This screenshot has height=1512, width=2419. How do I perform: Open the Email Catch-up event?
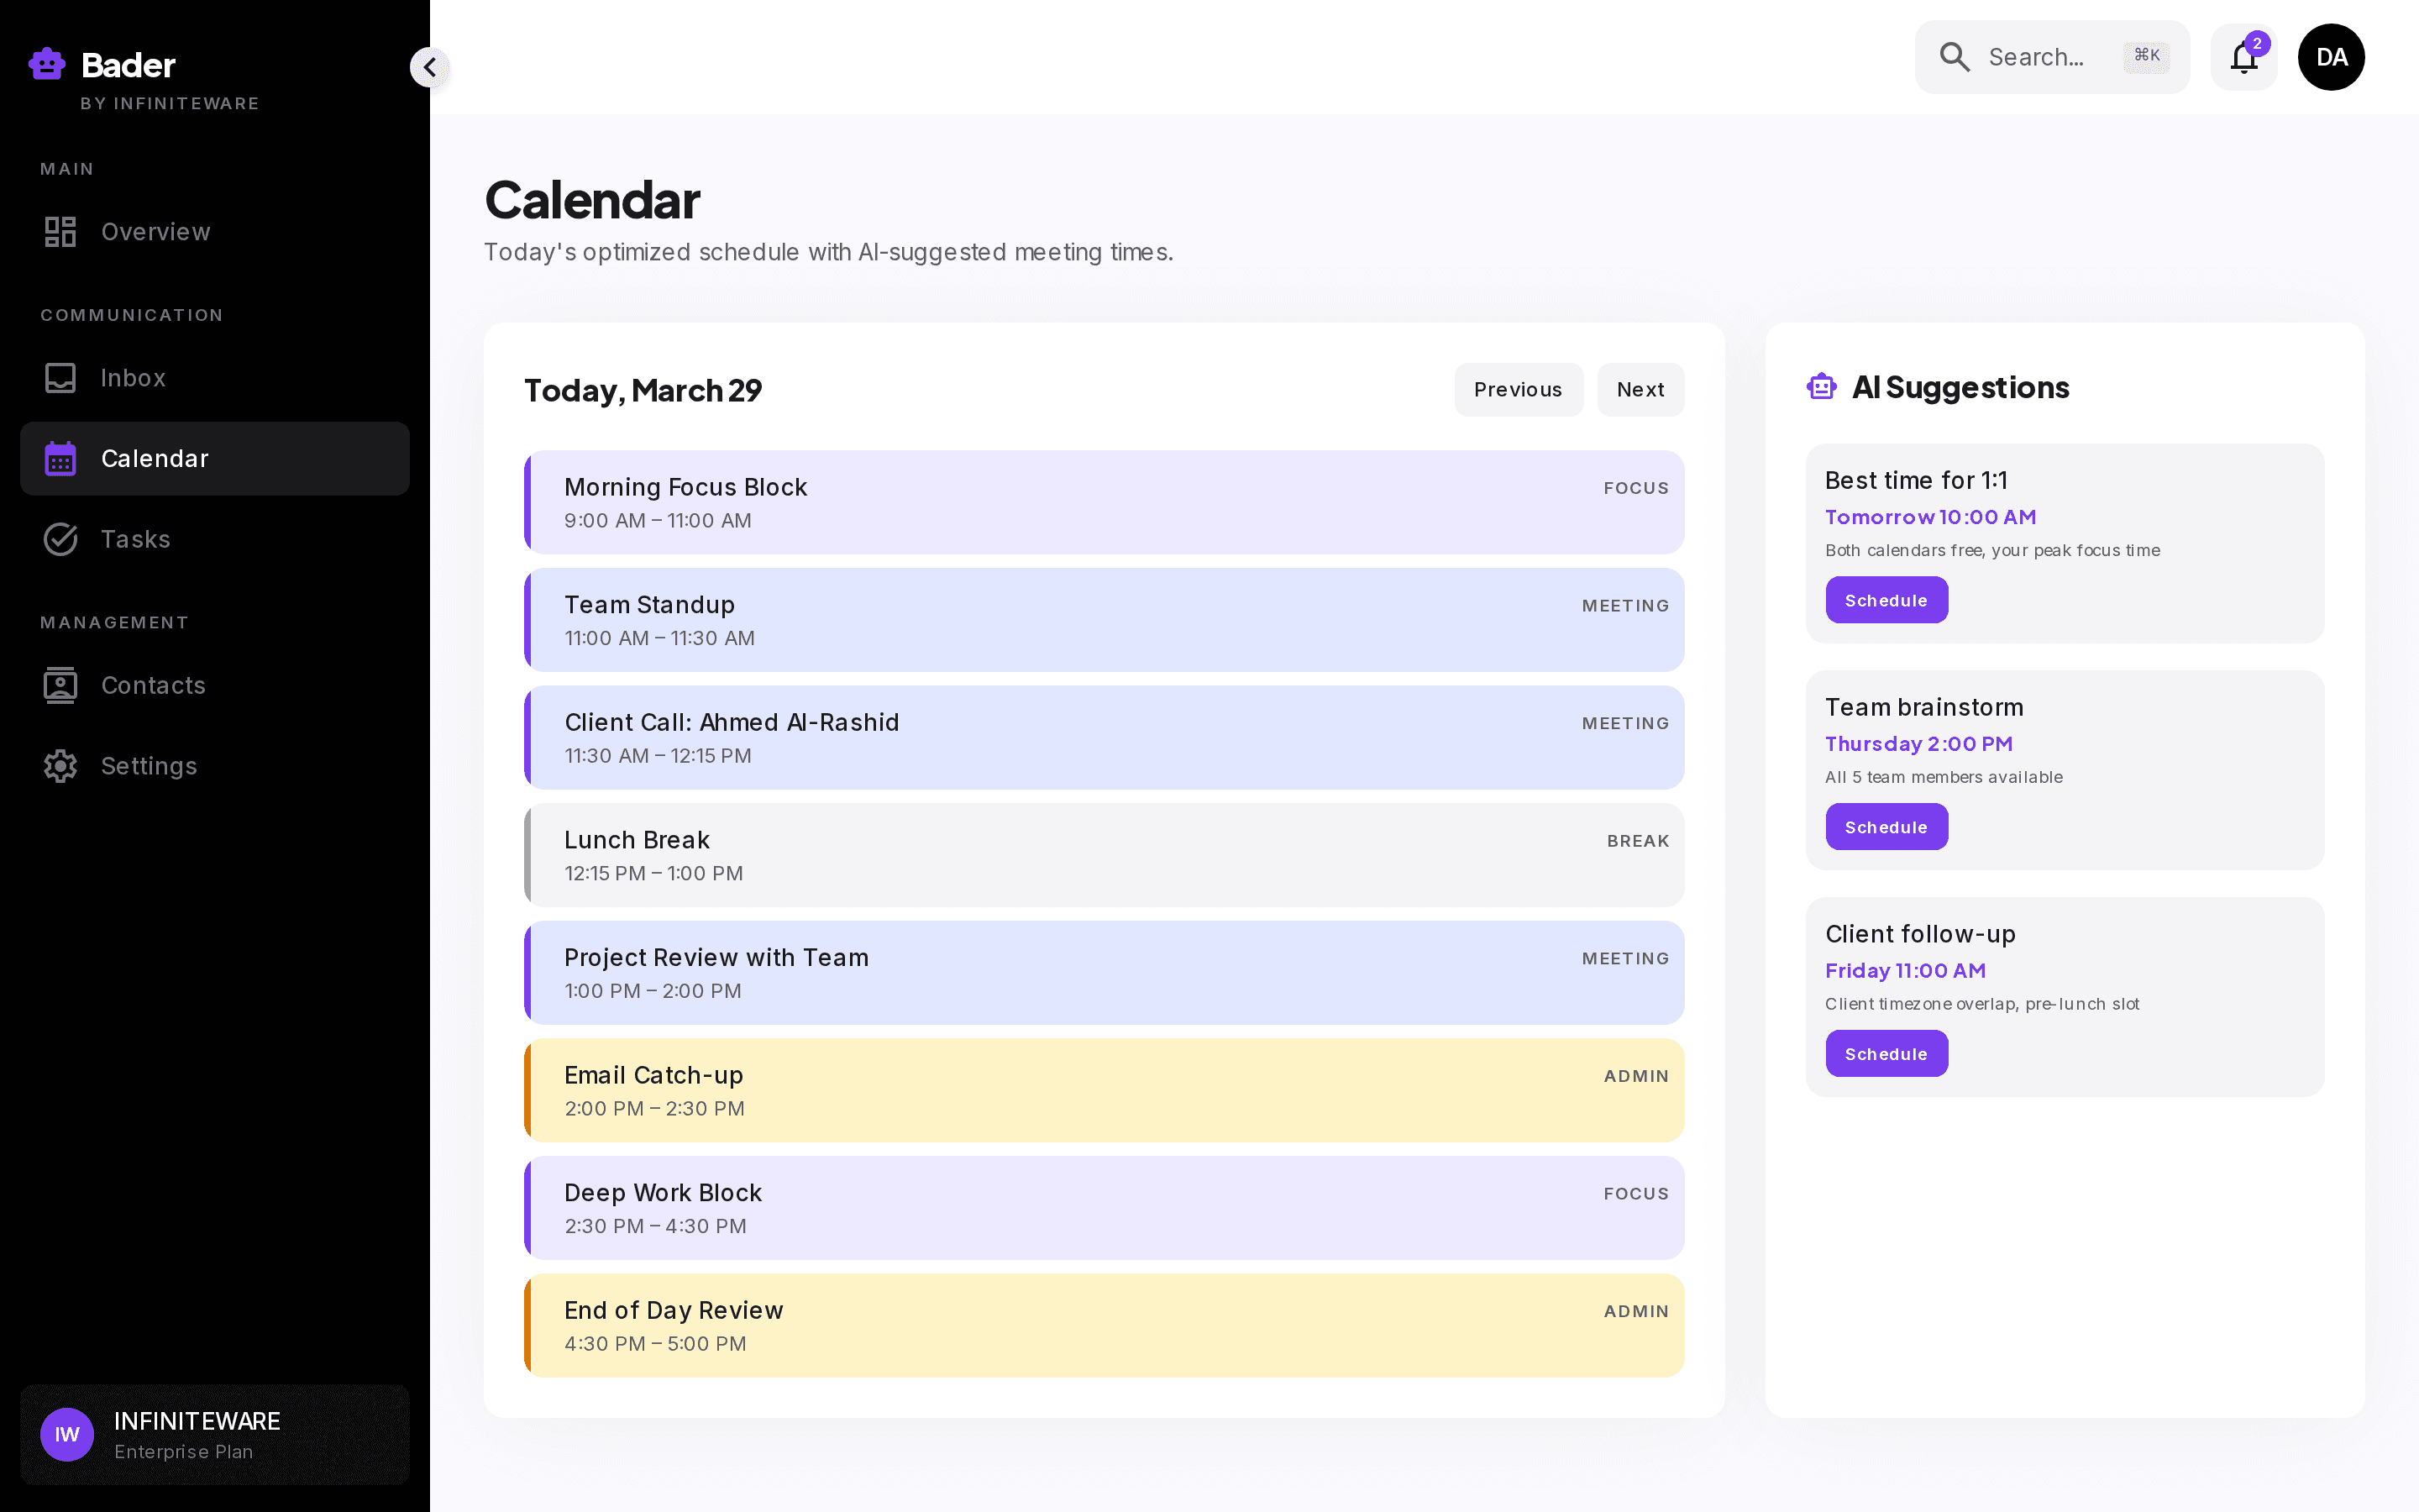(x=1104, y=1090)
